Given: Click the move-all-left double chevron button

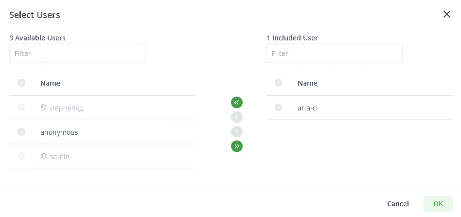Looking at the screenshot, I should point(237,102).
